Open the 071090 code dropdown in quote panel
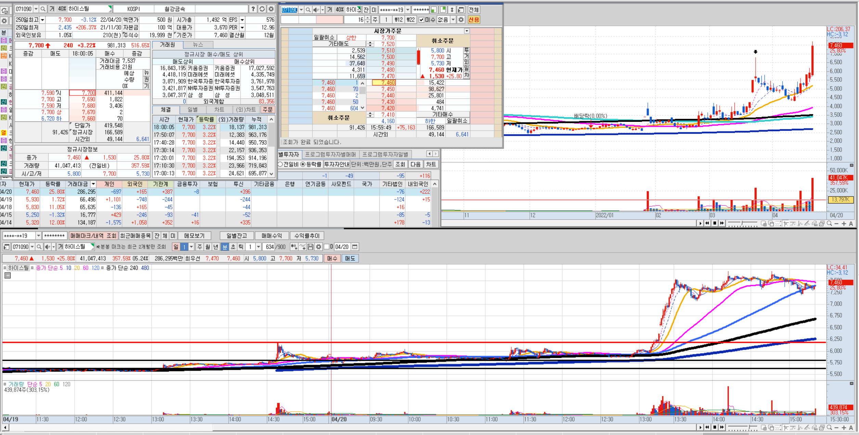The height and width of the screenshot is (435, 859). click(x=36, y=9)
